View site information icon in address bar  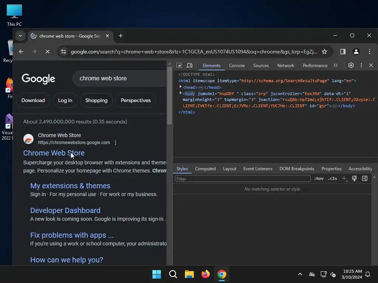point(63,52)
